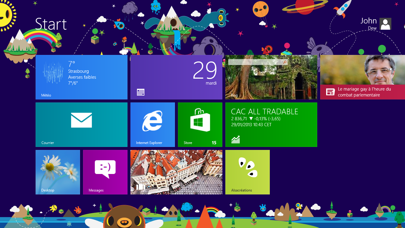The image size is (405, 228).
Task: Click the 29/01/2013 10:43 CET timestamp
Action: pos(251,125)
